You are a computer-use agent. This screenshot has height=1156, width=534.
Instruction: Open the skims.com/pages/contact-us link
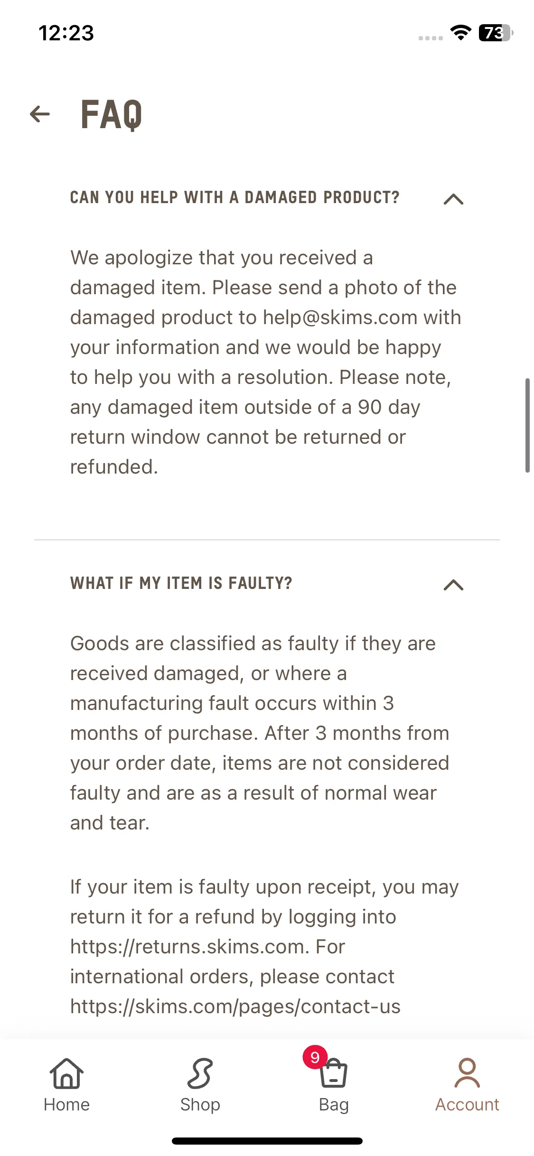[x=235, y=1007]
